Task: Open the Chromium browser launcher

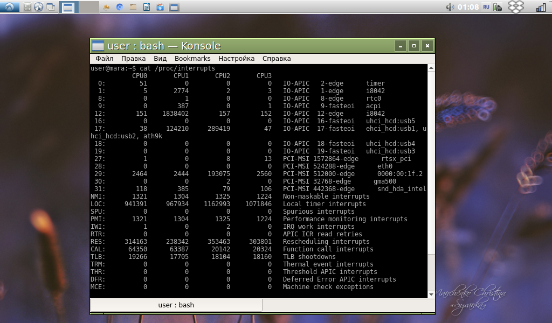Action: (120, 7)
